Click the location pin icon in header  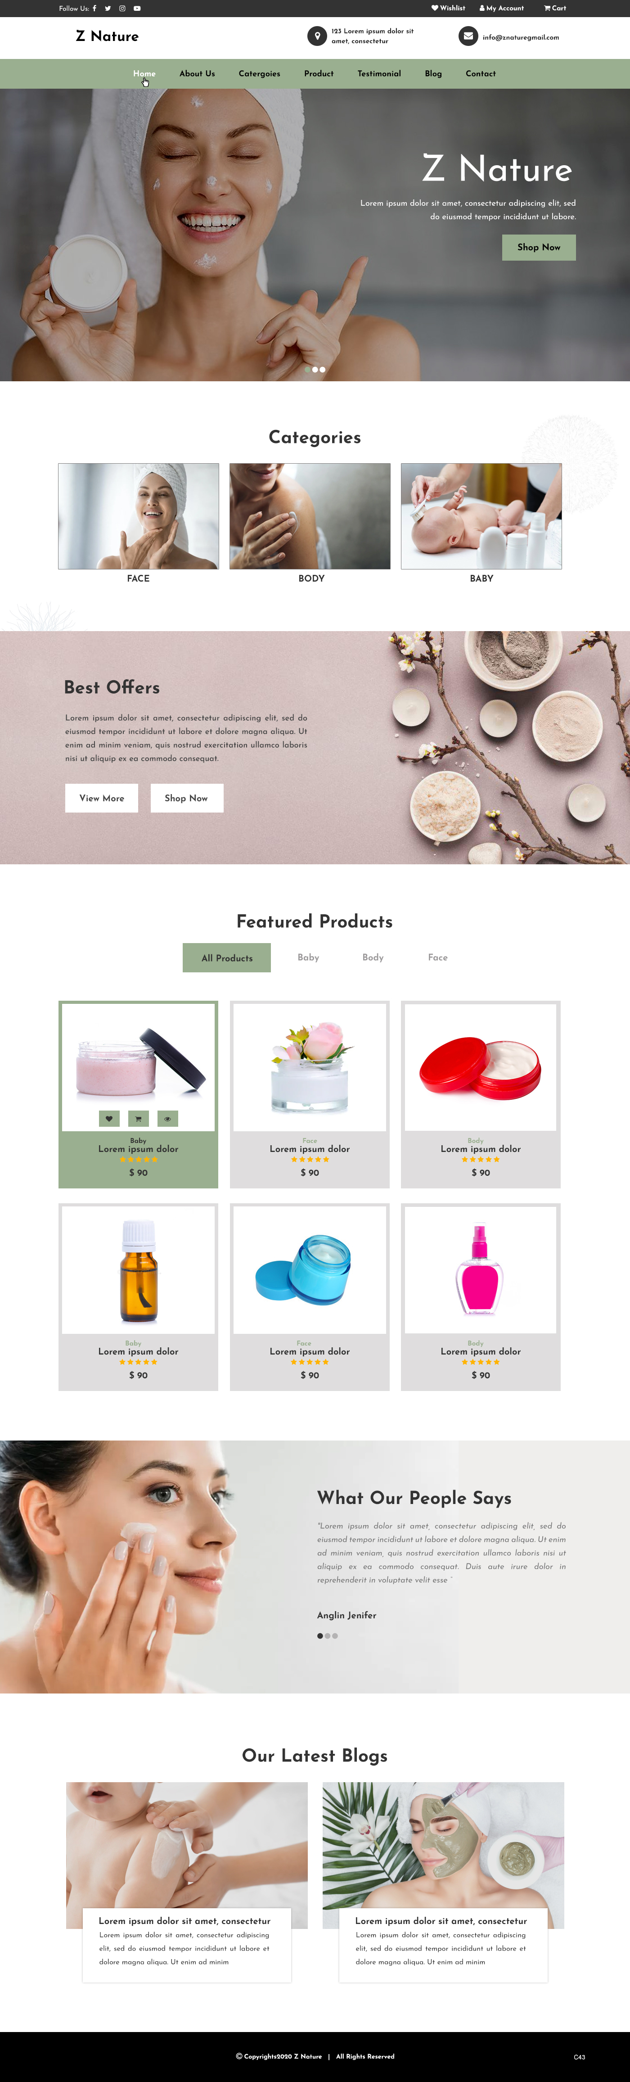pyautogui.click(x=317, y=36)
